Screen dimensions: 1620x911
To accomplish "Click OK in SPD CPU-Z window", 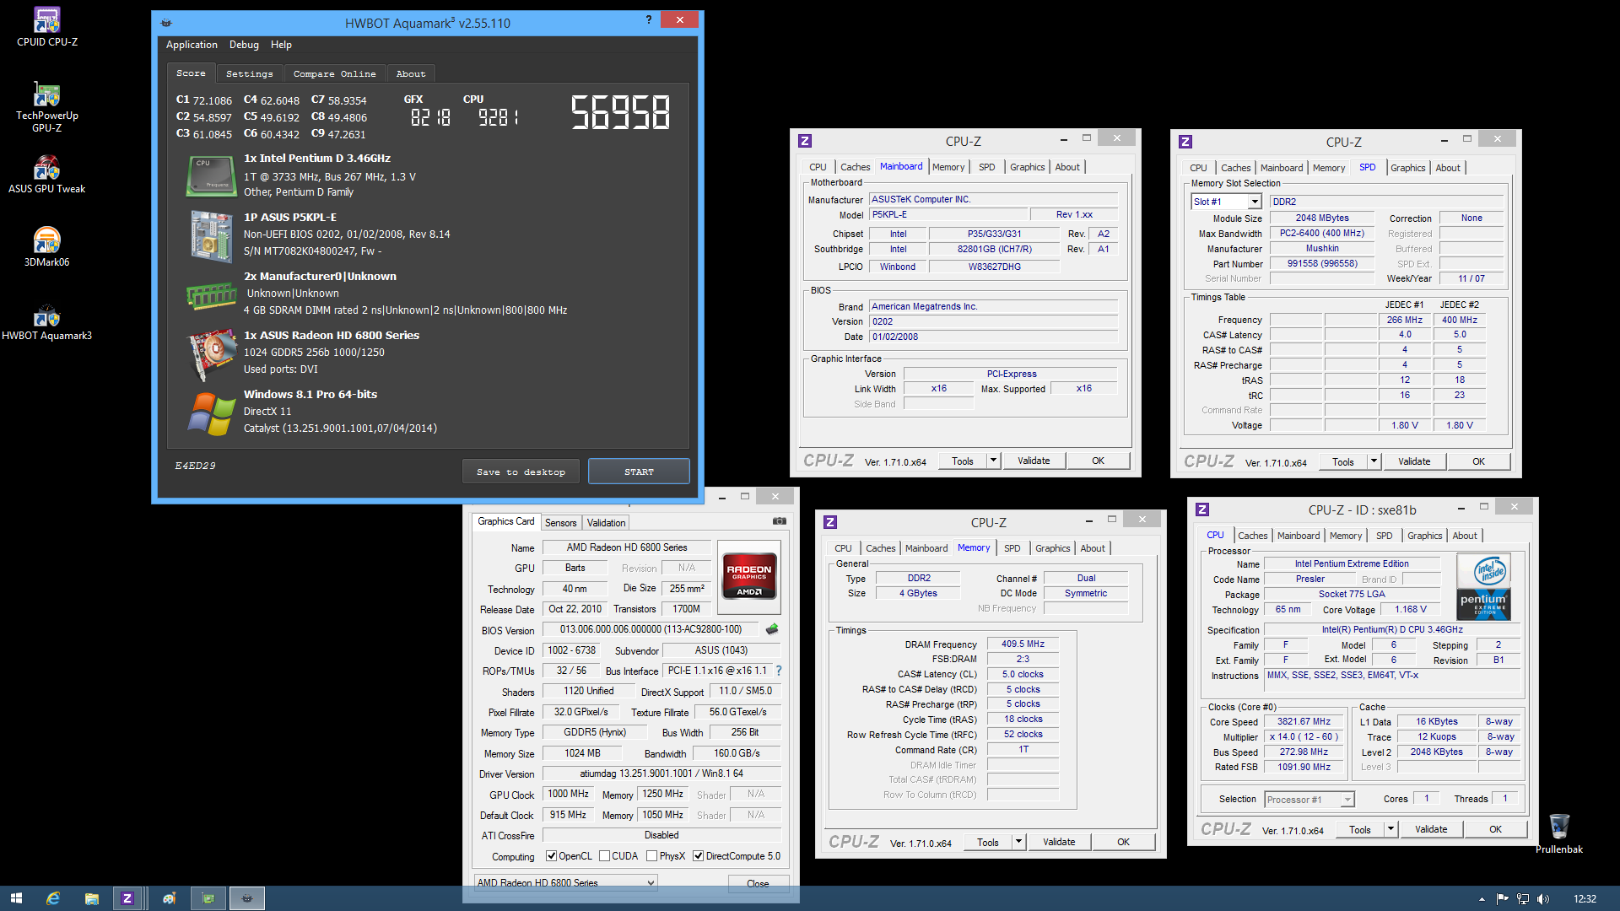I will 1478,461.
